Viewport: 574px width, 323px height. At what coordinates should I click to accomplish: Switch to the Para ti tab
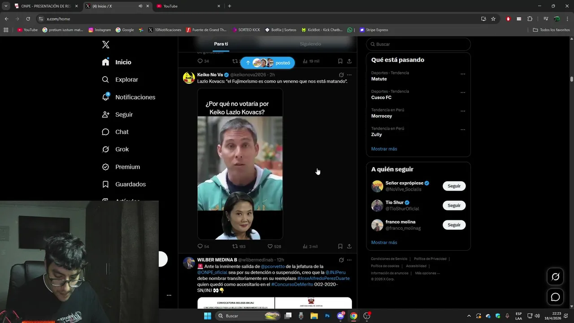pyautogui.click(x=221, y=44)
